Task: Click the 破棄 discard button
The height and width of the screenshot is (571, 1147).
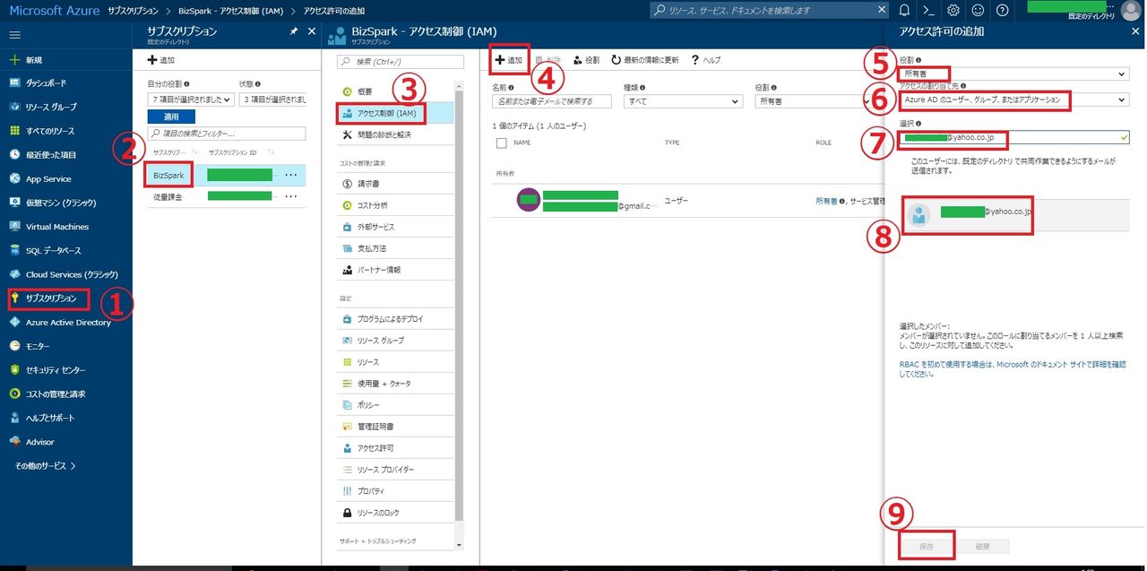Action: 984,546
